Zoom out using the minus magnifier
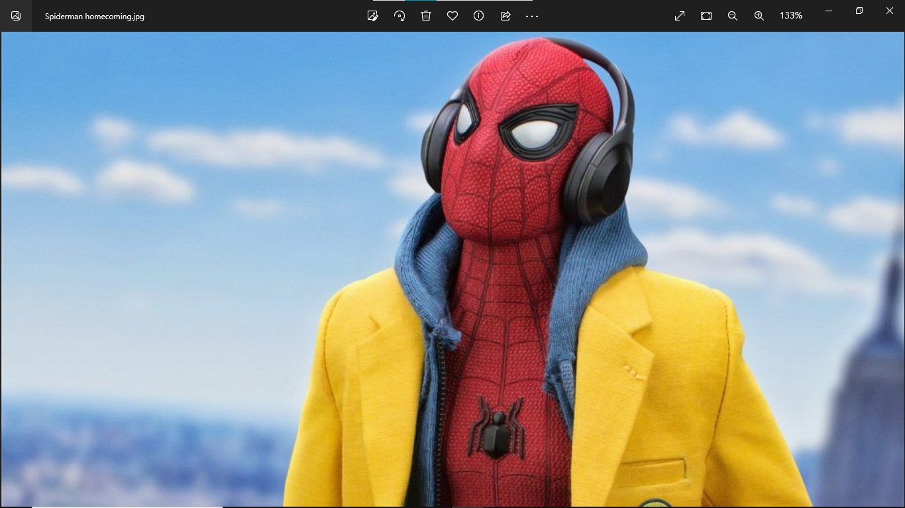 click(733, 15)
